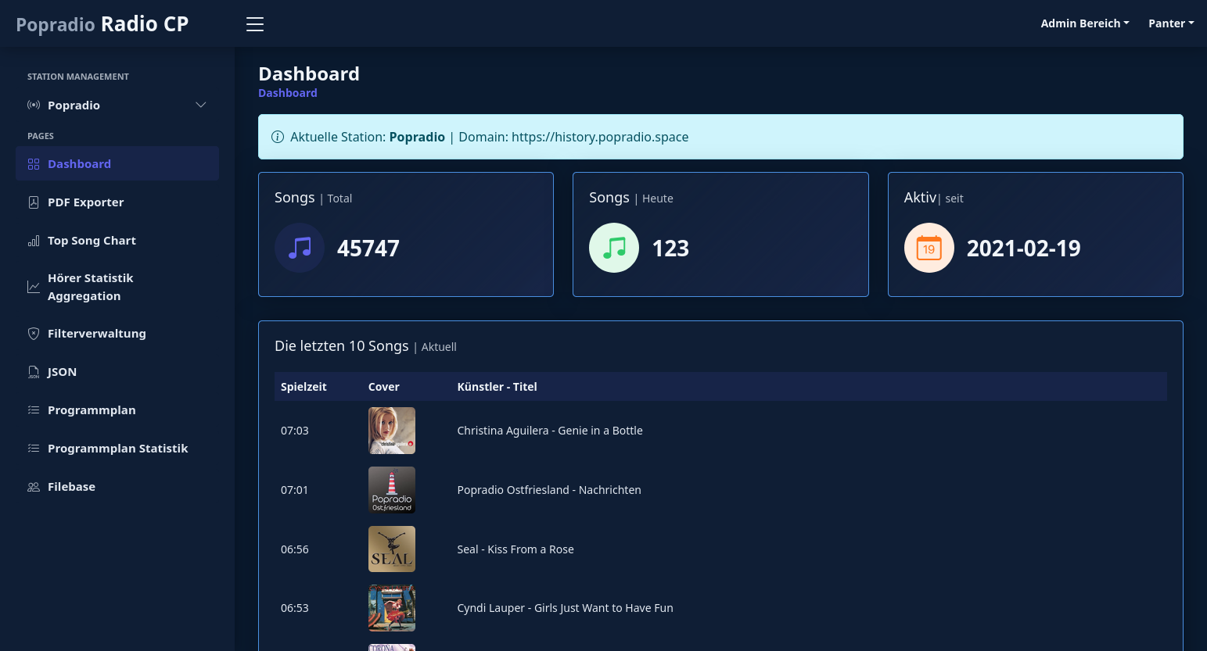Click the Seal album cover thumbnail
Viewport: 1207px width, 651px height.
391,549
